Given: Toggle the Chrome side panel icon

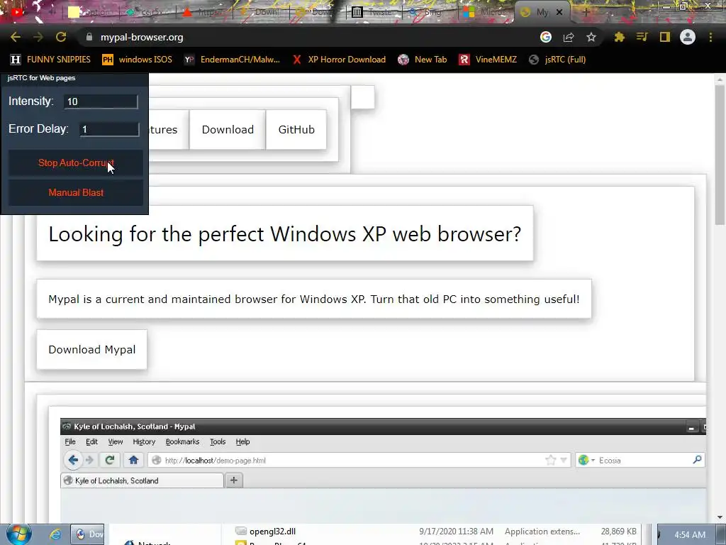Looking at the screenshot, I should tap(665, 37).
